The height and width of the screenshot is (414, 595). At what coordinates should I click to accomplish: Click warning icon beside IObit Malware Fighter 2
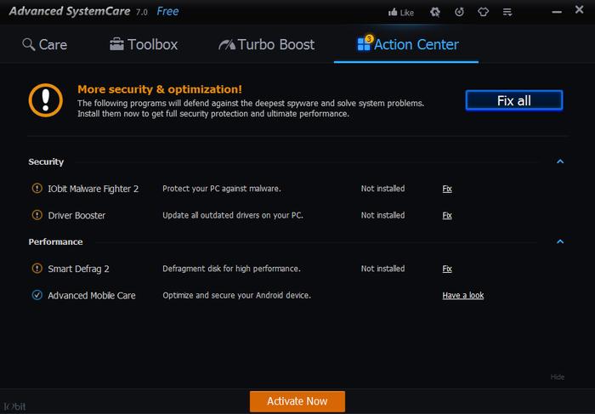pyautogui.click(x=37, y=188)
